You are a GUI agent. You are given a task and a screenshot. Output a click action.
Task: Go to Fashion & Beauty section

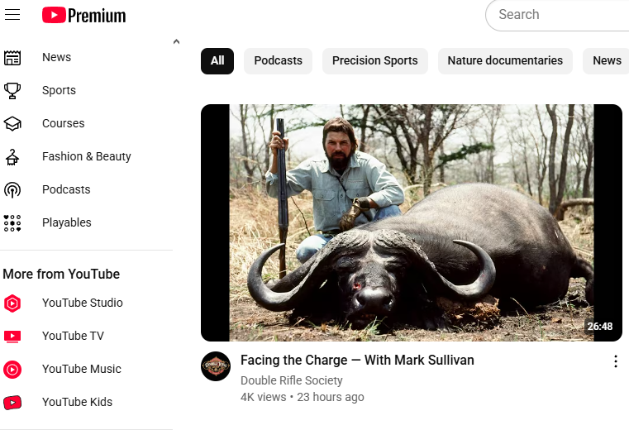coord(86,156)
